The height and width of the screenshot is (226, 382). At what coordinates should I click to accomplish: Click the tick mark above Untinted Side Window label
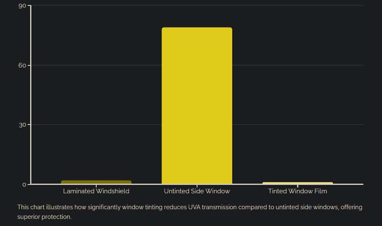click(x=197, y=186)
